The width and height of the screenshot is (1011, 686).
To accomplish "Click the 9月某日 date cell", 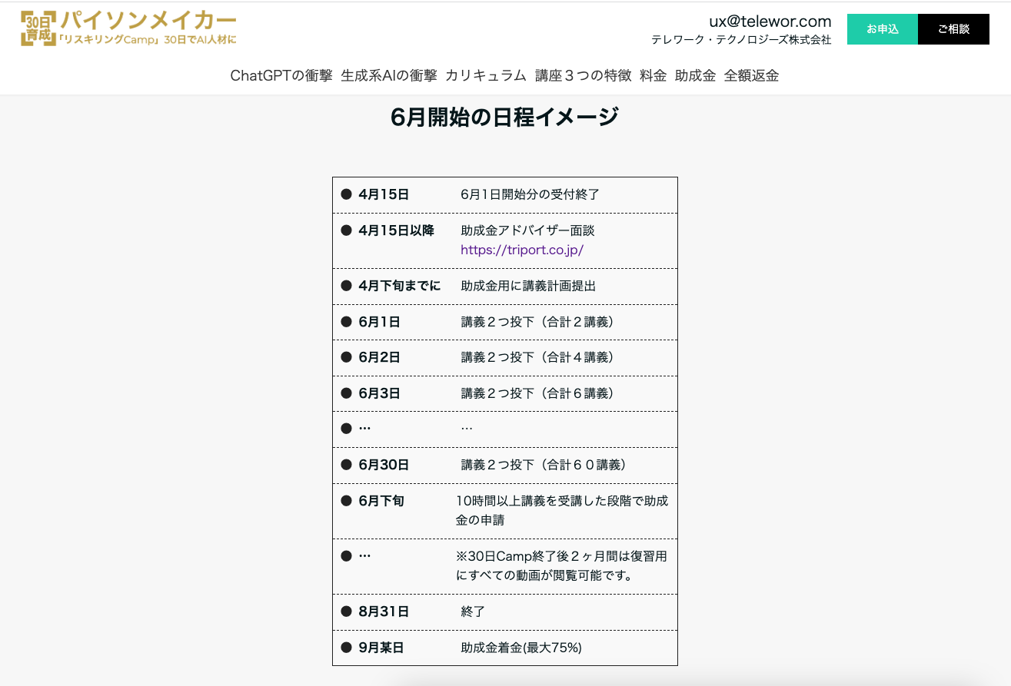I will [381, 648].
